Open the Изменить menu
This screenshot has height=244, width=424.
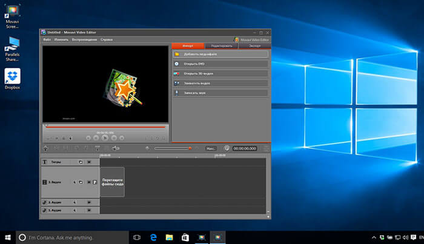(61, 39)
